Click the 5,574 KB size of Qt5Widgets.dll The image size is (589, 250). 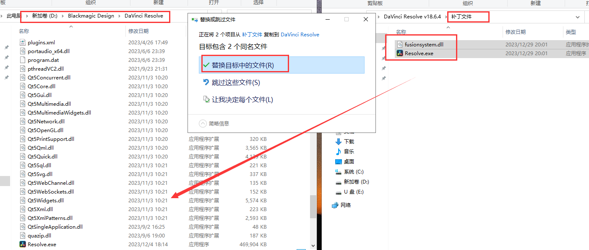tap(256, 200)
